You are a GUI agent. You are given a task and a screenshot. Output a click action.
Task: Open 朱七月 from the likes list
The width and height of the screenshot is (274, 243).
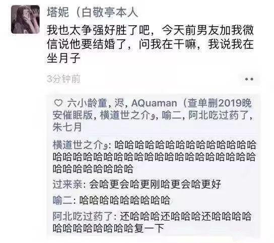pyautogui.click(x=67, y=127)
